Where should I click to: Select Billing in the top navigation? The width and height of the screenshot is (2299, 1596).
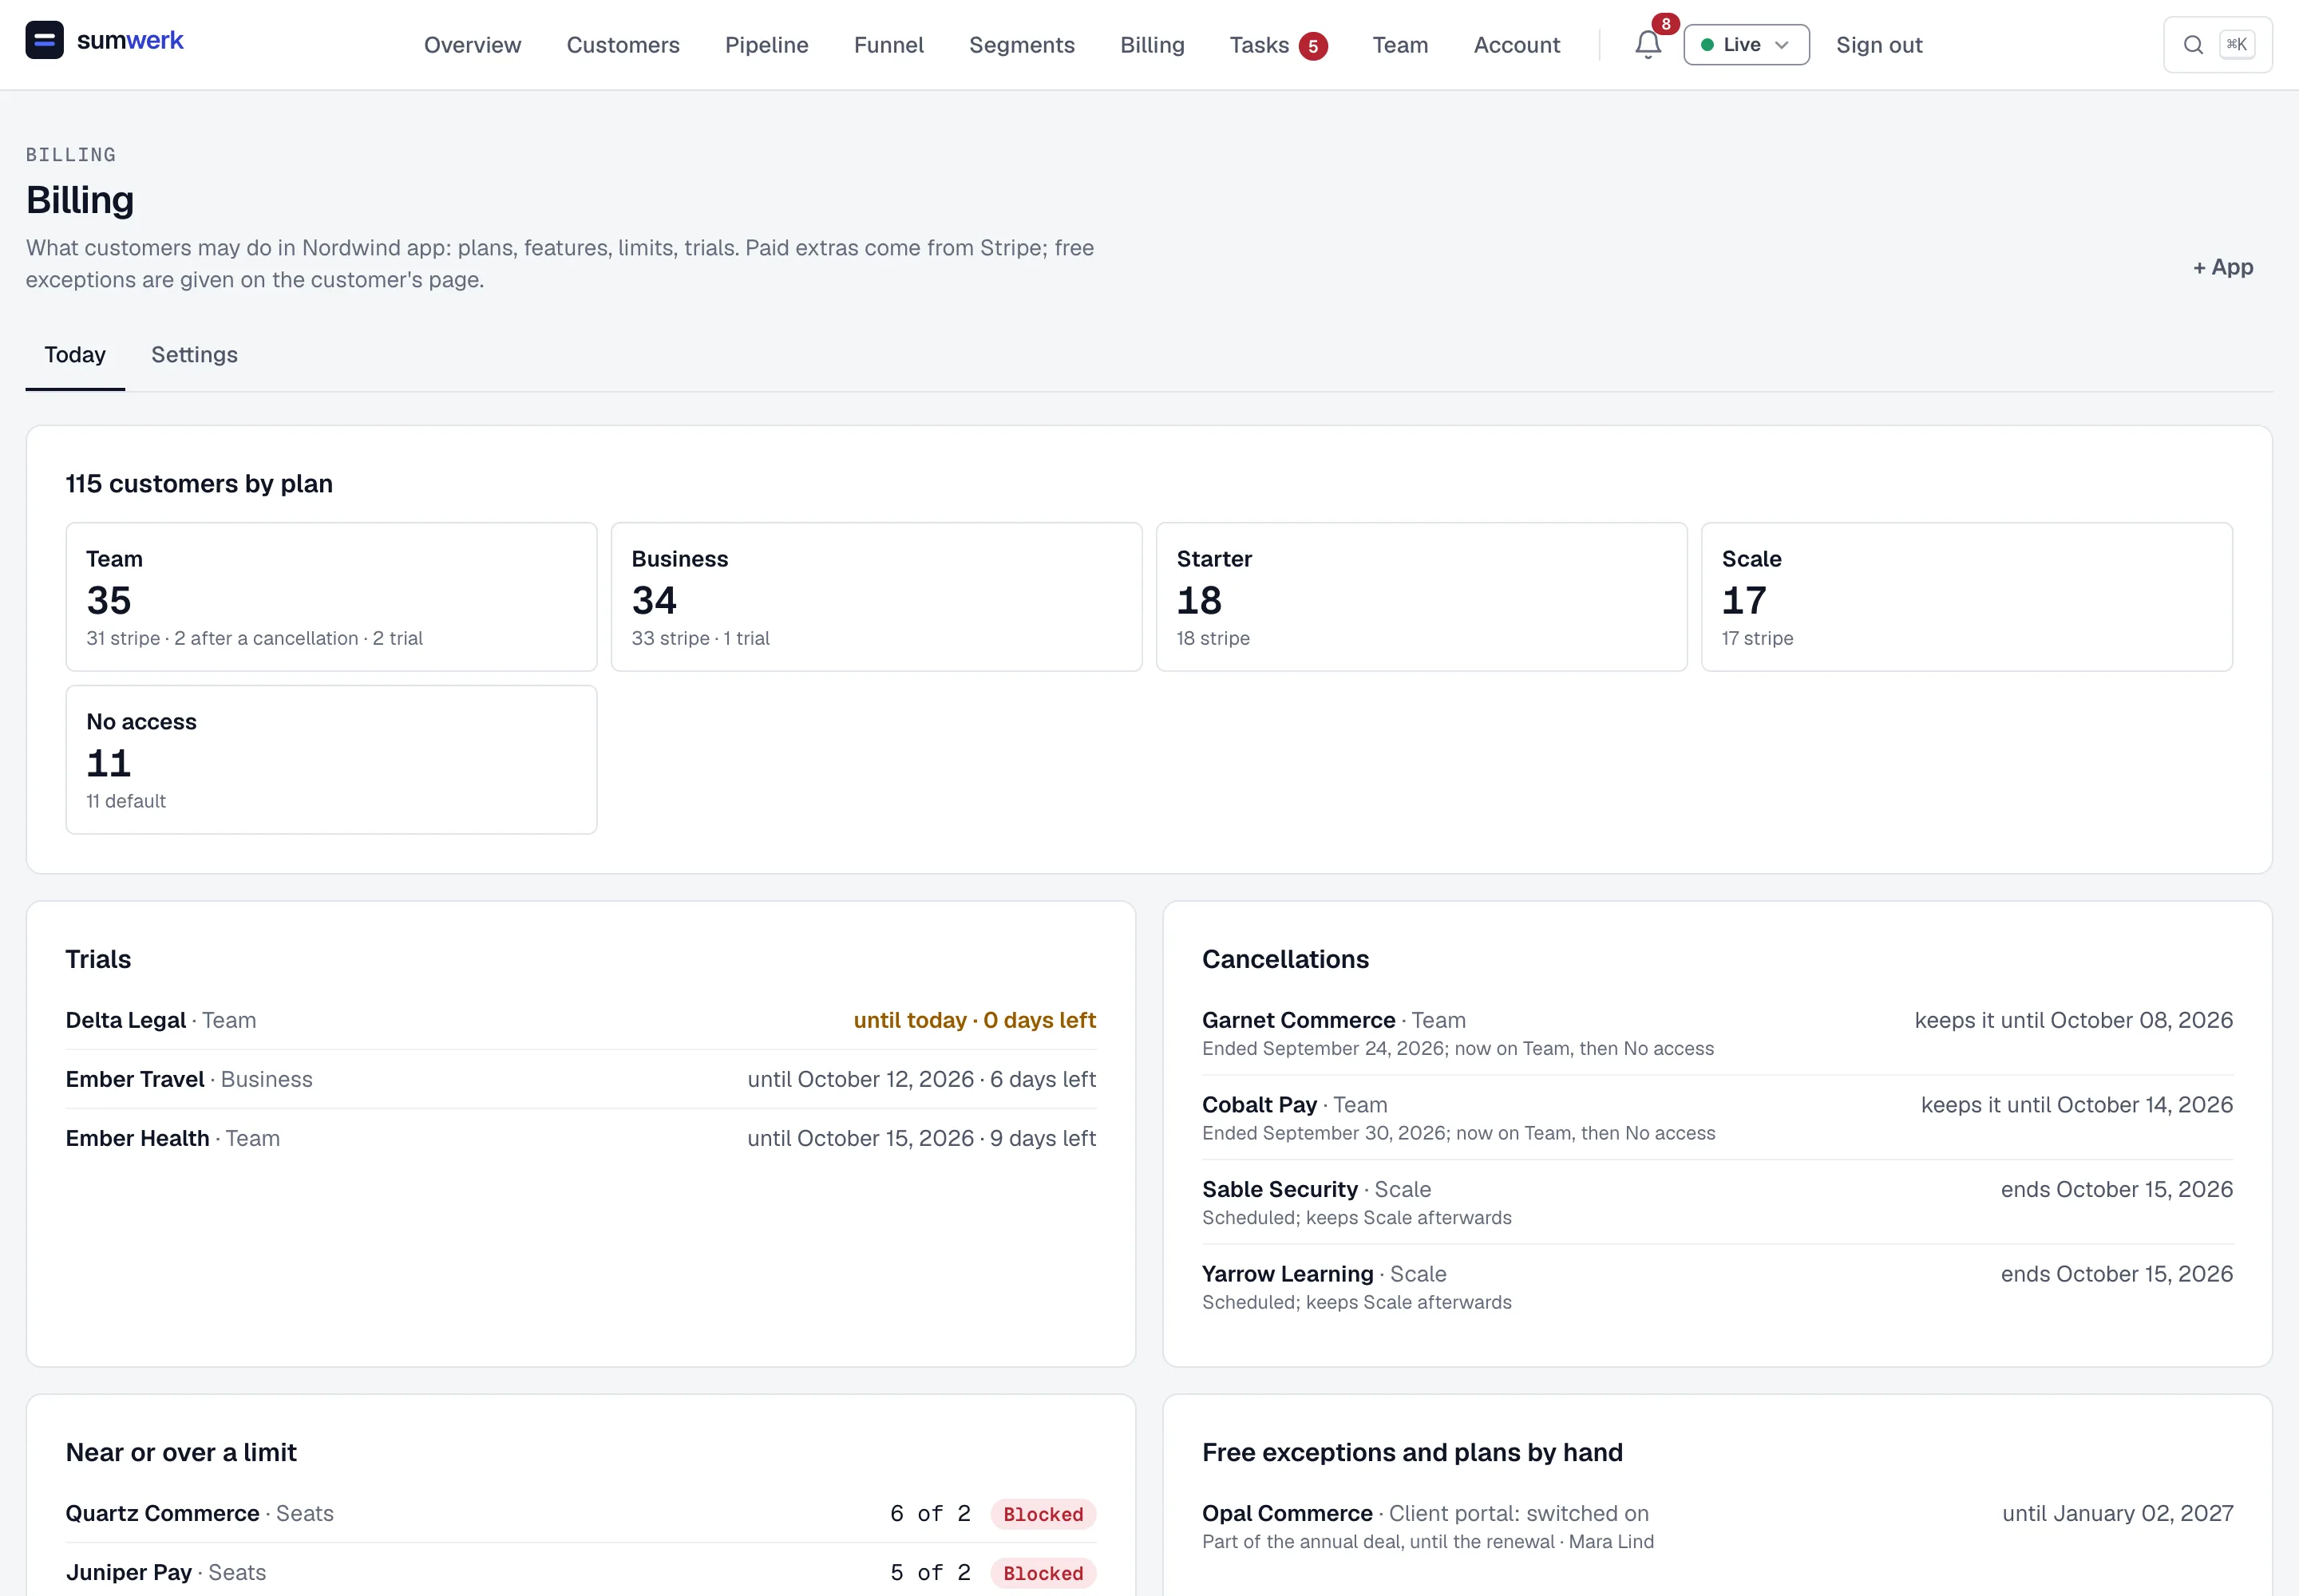pyautogui.click(x=1152, y=45)
